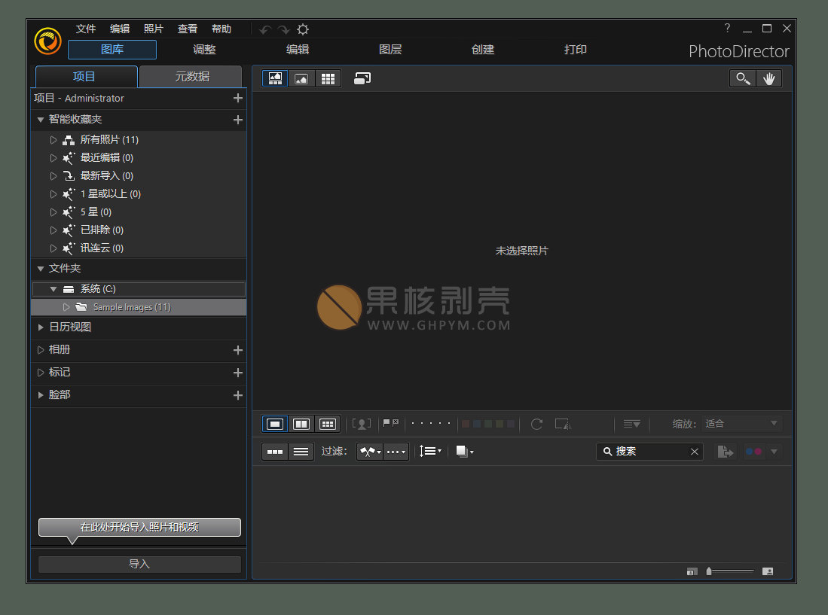Select the zoom magnifier tool
The image size is (828, 615).
(x=742, y=78)
